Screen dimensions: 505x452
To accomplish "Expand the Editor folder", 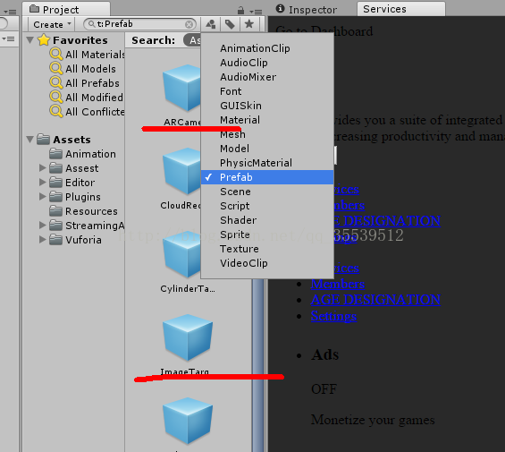I will 42,182.
